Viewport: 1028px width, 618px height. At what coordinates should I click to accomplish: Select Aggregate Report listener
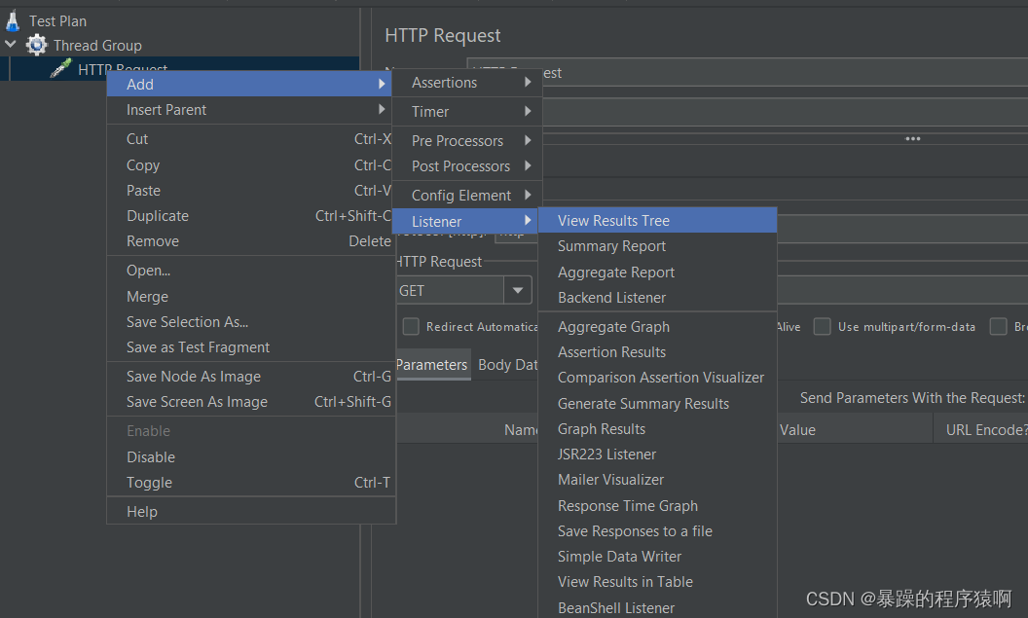click(x=657, y=272)
